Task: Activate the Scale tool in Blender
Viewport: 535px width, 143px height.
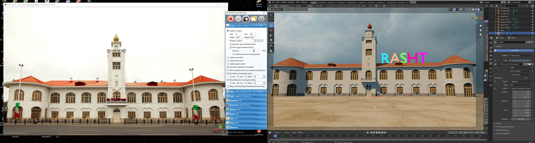Action: coord(271,35)
